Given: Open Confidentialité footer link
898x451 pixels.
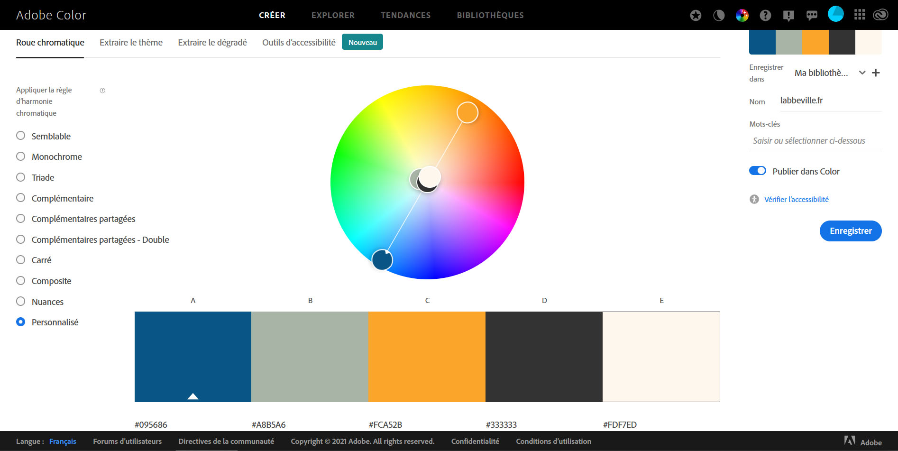Looking at the screenshot, I should click(475, 441).
